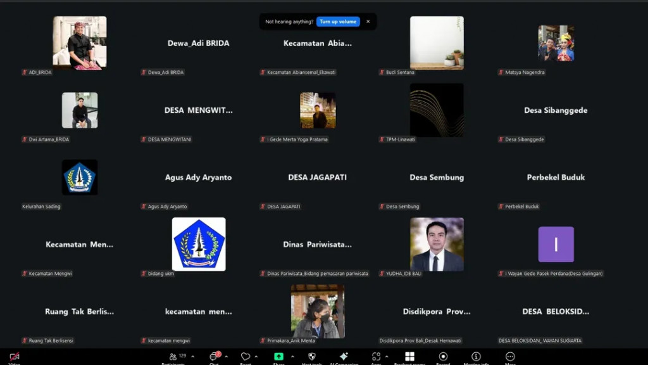The width and height of the screenshot is (648, 365).
Task: Select YUDHA_IDB BALI participant video tile
Action: point(437,245)
